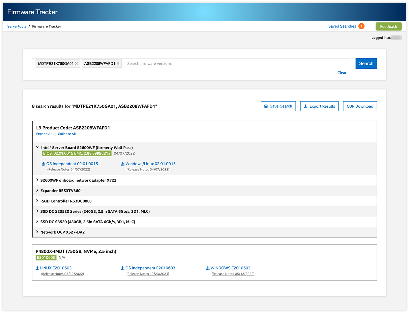Open Release Notes 04/07/2022 under Windows/Linux 02.01.0015
Screen dimensions: 409x313
(148, 169)
